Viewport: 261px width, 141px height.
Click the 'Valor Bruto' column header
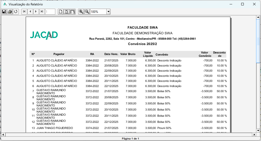128,54
